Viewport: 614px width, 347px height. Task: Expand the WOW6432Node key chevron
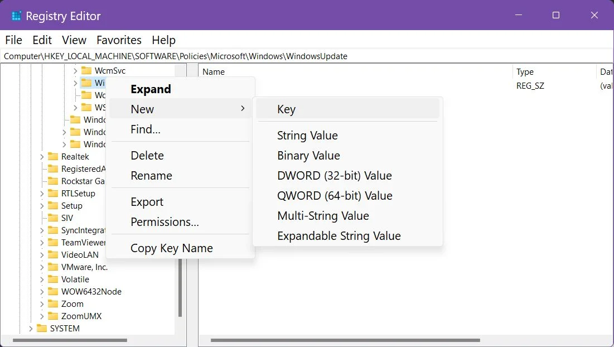[x=42, y=291]
